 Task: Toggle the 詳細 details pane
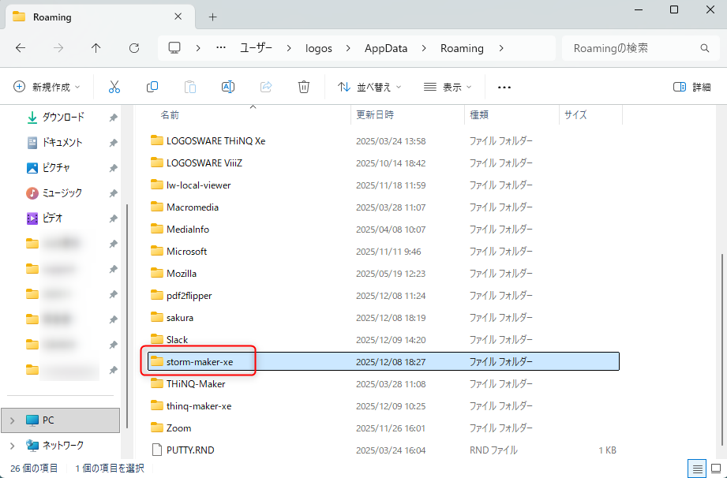point(691,87)
